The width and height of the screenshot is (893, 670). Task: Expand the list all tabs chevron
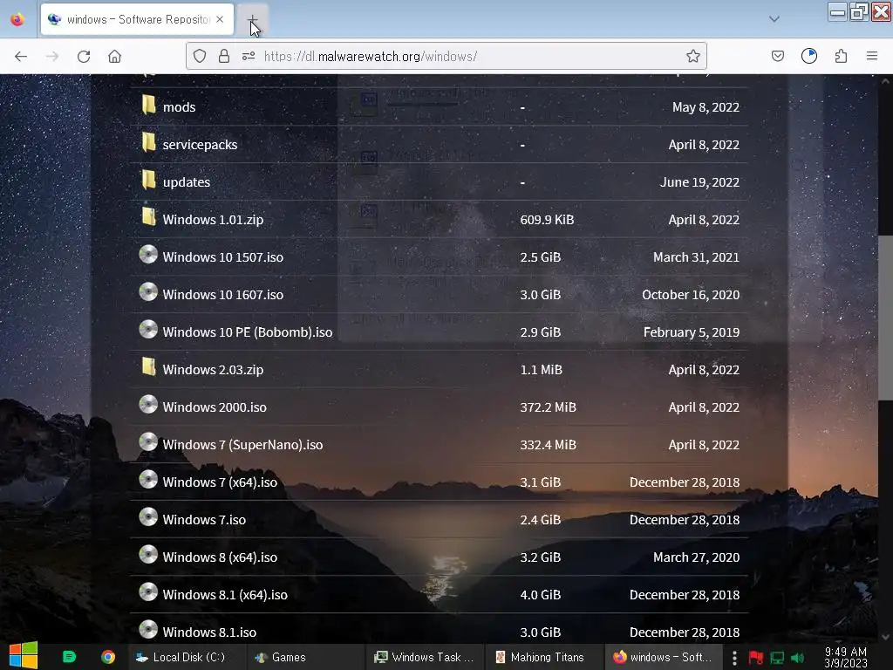(x=774, y=19)
